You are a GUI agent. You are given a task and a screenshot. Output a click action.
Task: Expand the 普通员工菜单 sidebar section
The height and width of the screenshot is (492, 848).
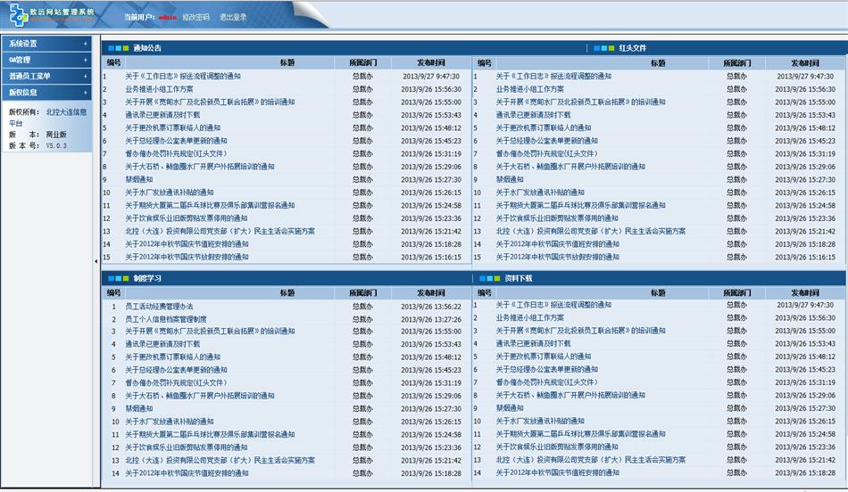click(46, 76)
